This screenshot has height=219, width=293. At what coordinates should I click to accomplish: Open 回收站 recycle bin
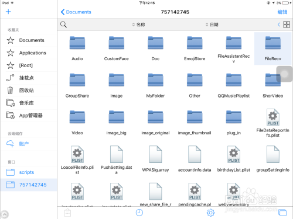coord(29,91)
